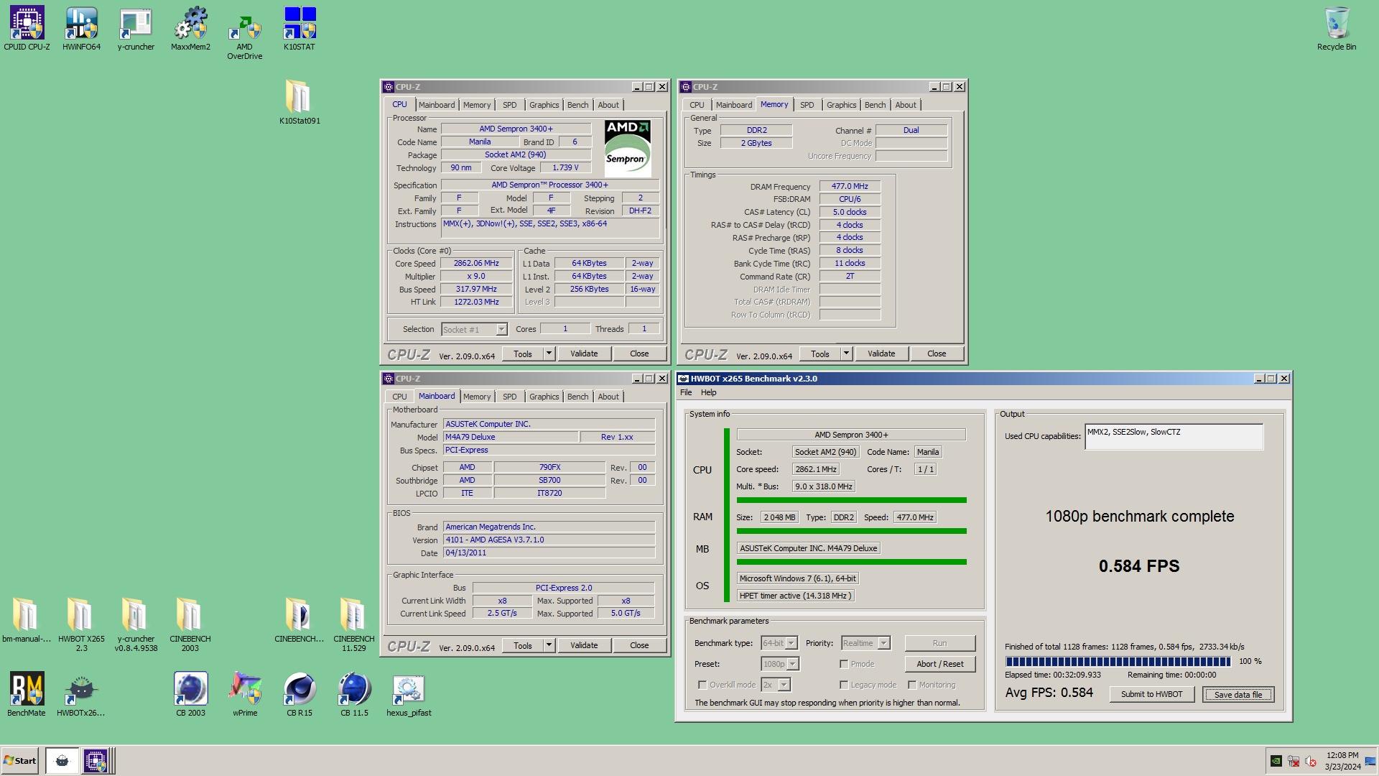Image resolution: width=1379 pixels, height=776 pixels.
Task: Open the CPUID CPU-Z desktop shortcut
Action: (27, 29)
